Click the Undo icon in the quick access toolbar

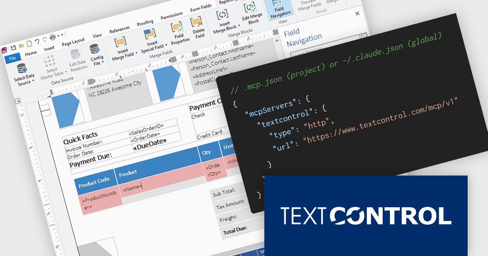(x=38, y=41)
